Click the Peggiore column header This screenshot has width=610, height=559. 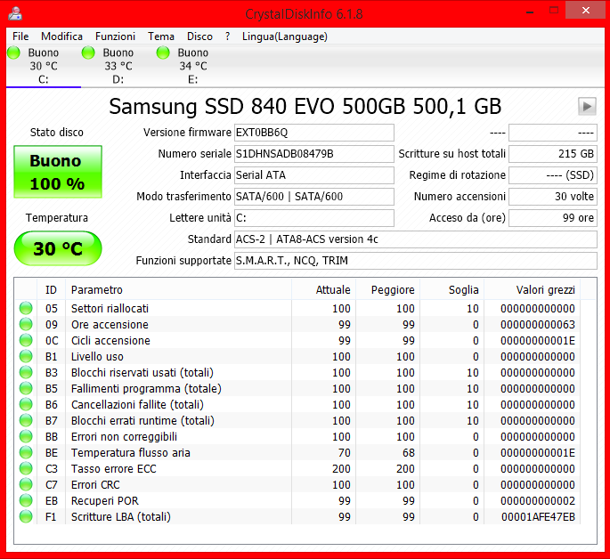(388, 290)
